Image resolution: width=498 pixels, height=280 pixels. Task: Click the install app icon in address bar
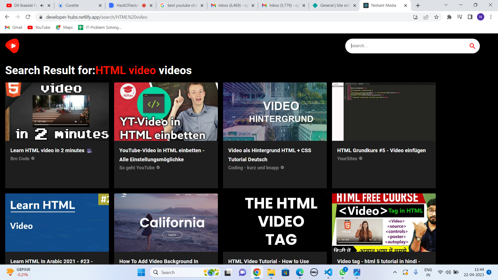[416, 17]
